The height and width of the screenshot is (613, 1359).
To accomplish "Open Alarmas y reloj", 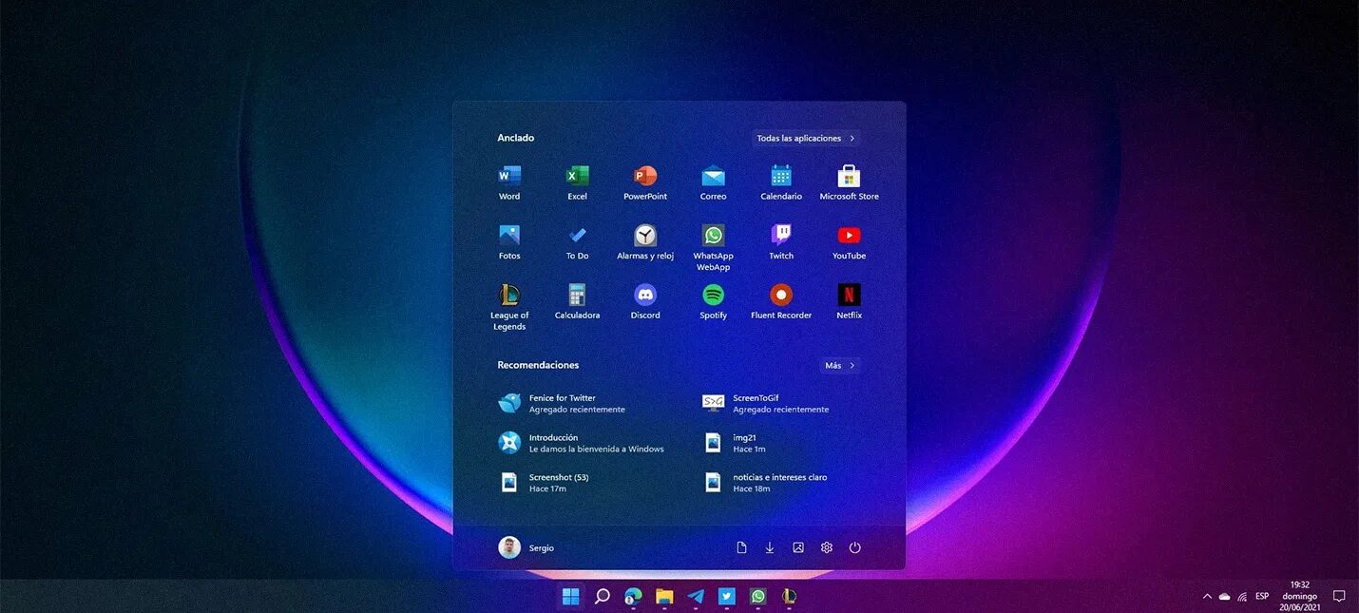I will click(645, 242).
